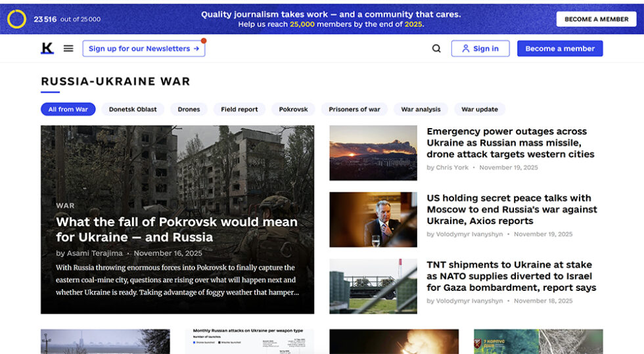Viewport: 644px width, 354px height.
Task: Select the Donetsk Oblast tag
Action: coord(133,109)
